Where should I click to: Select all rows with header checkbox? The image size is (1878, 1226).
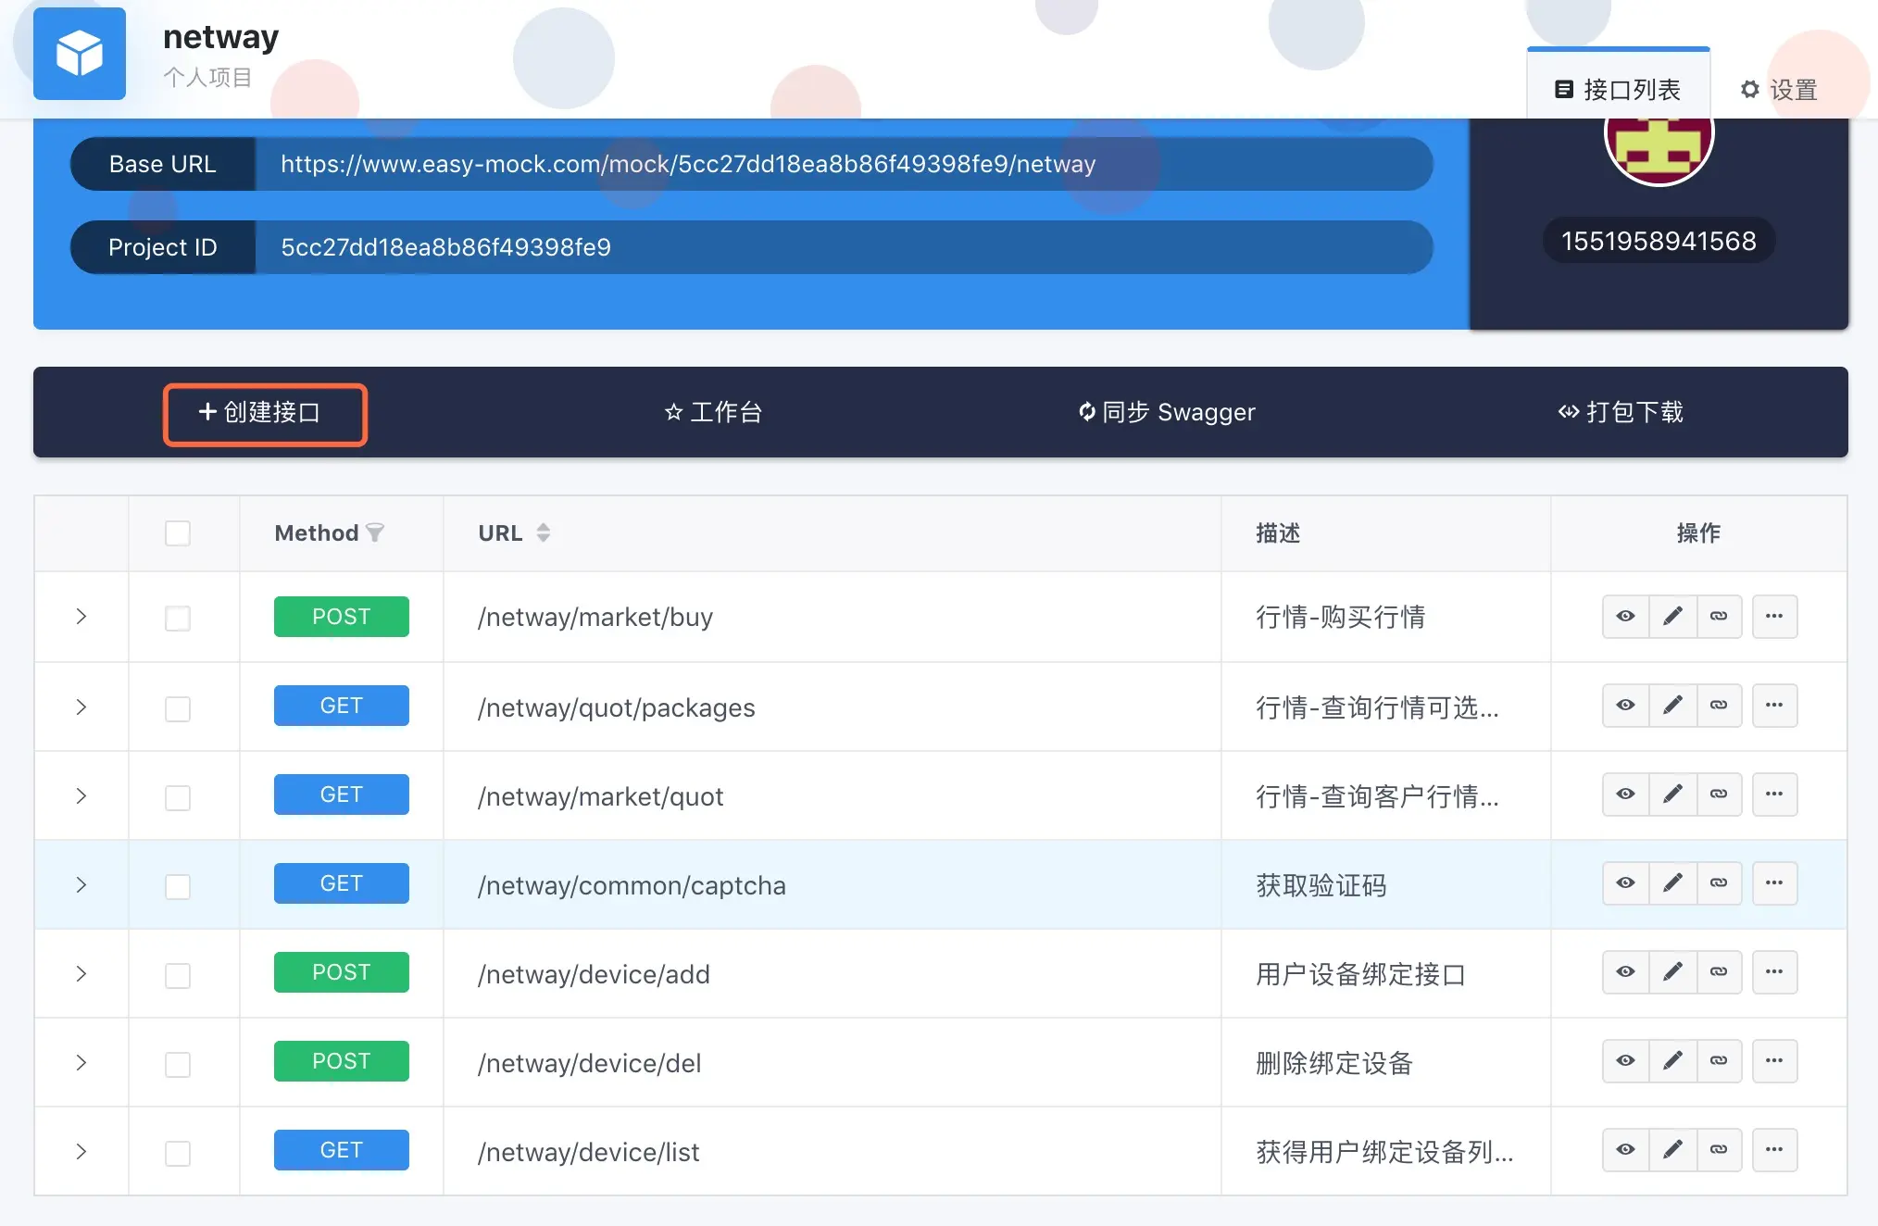click(178, 533)
